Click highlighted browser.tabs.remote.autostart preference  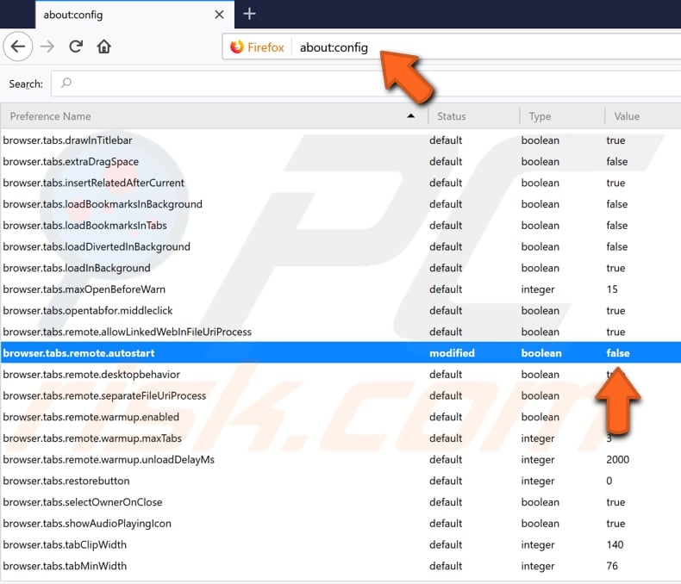pyautogui.click(x=340, y=353)
